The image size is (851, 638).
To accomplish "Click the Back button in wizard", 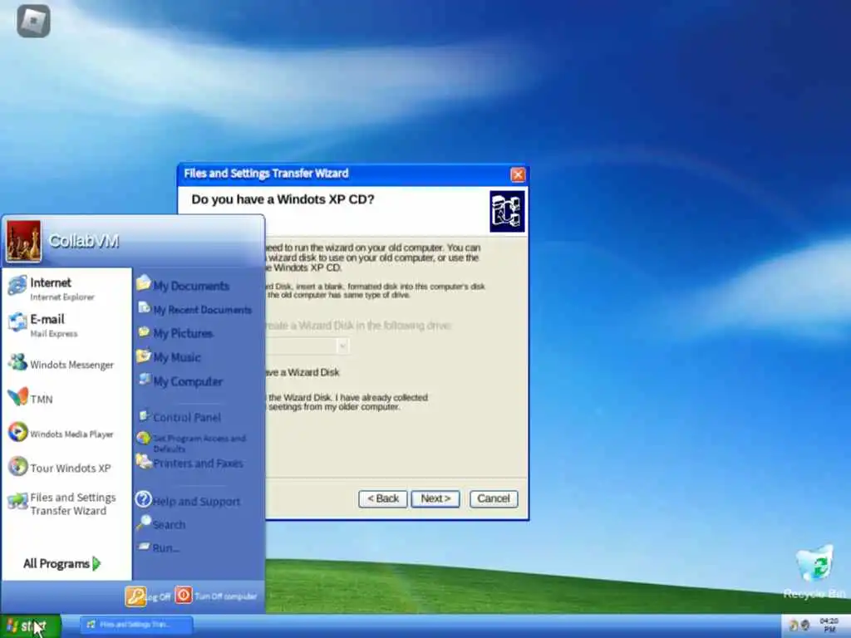I will pos(382,498).
